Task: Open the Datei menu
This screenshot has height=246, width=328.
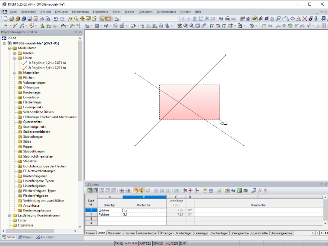Action: (x=14, y=12)
